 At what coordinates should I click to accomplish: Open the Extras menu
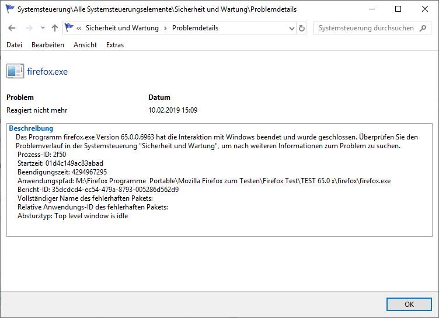point(115,45)
